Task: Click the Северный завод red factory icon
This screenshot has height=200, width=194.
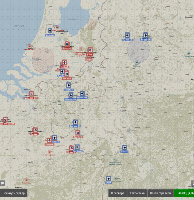Action: point(29,46)
